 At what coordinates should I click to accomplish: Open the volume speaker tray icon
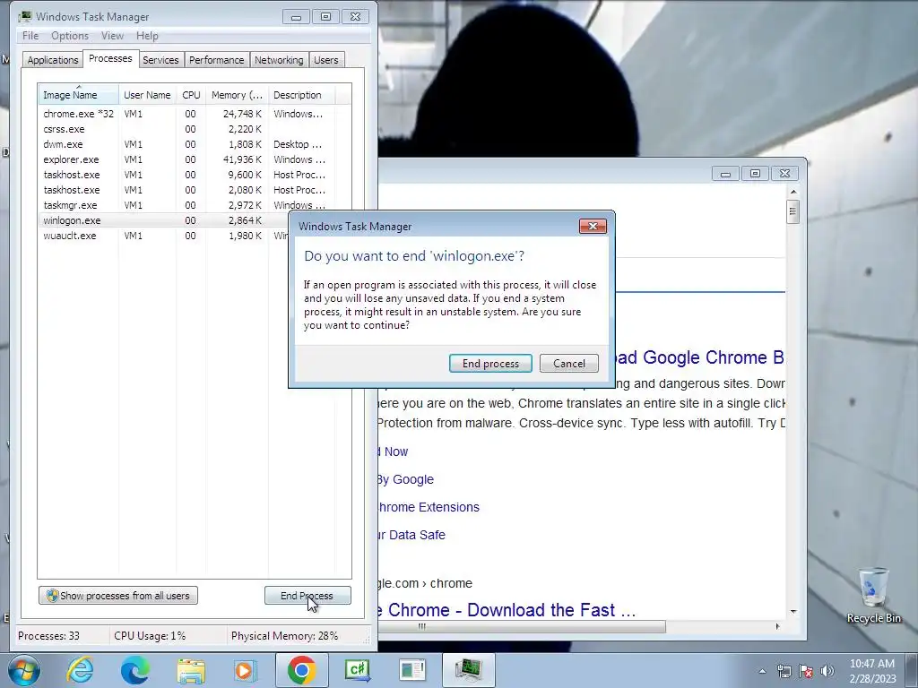pyautogui.click(x=827, y=671)
